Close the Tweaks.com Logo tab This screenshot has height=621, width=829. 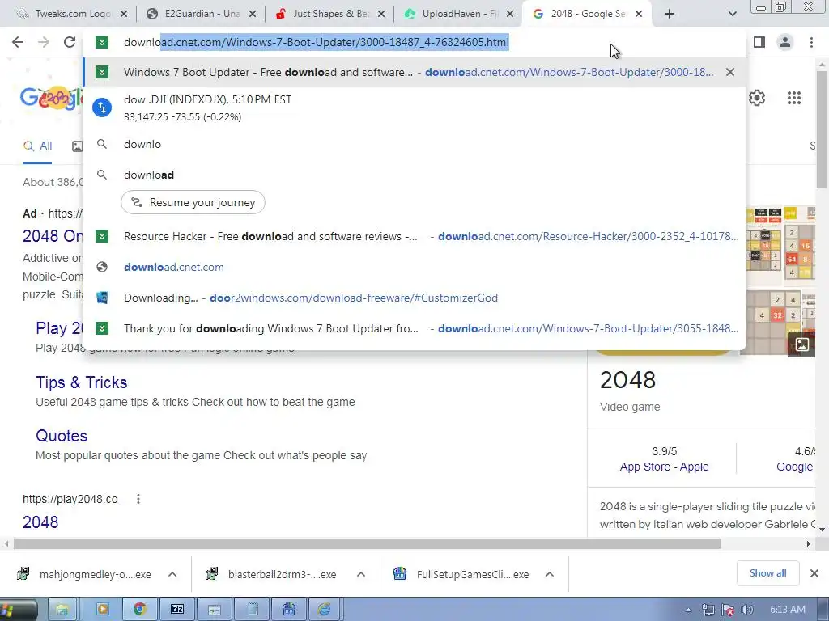tap(124, 14)
